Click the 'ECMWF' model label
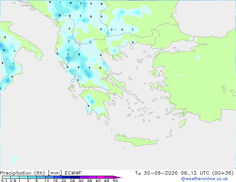 (73, 173)
